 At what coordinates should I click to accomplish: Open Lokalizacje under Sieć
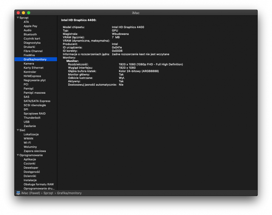(31, 134)
